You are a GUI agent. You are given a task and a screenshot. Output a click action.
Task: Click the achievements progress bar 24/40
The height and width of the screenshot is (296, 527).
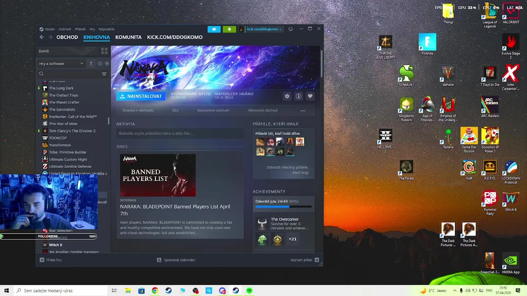pos(283,206)
